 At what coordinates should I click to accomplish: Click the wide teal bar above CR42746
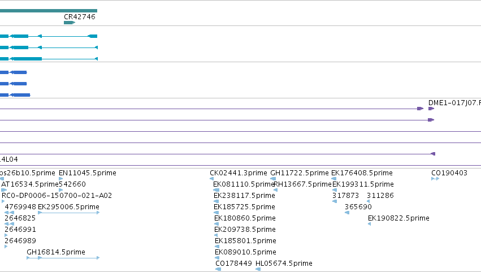point(49,11)
